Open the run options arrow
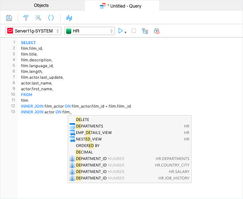 (x=125, y=33)
